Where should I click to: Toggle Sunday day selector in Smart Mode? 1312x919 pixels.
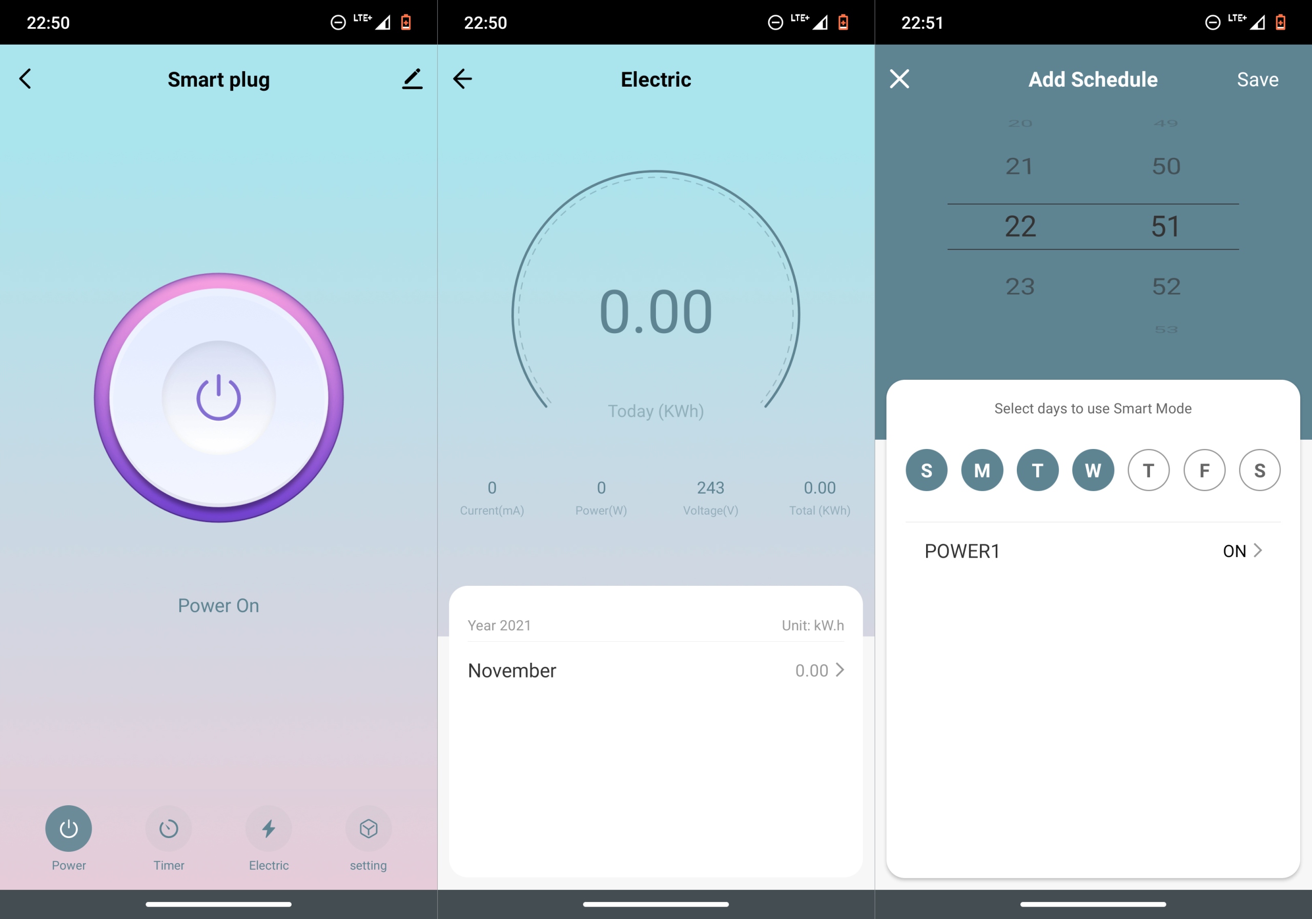point(924,468)
